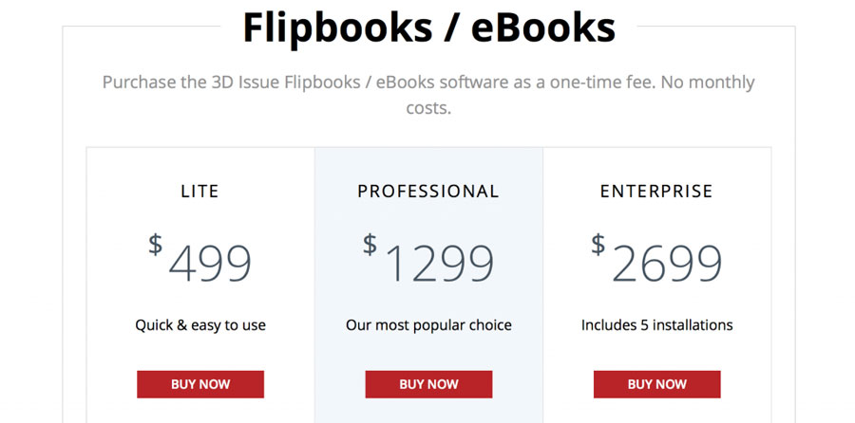Click the $2699 Enterprise price
The width and height of the screenshot is (855, 423).
click(x=657, y=259)
